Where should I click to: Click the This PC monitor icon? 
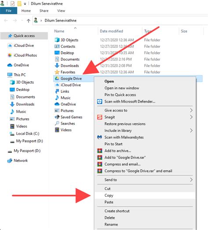tap(10, 75)
